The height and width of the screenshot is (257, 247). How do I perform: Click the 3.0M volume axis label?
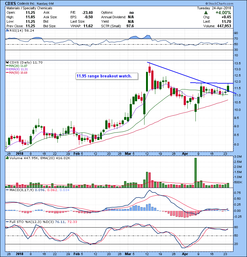click(238, 157)
